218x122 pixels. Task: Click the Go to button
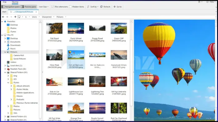point(117,7)
